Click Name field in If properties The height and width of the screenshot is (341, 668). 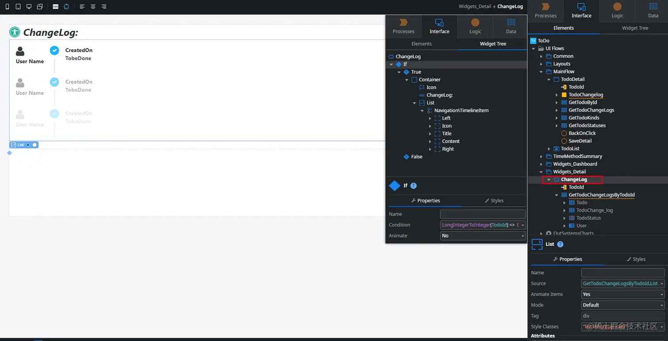pyautogui.click(x=483, y=214)
